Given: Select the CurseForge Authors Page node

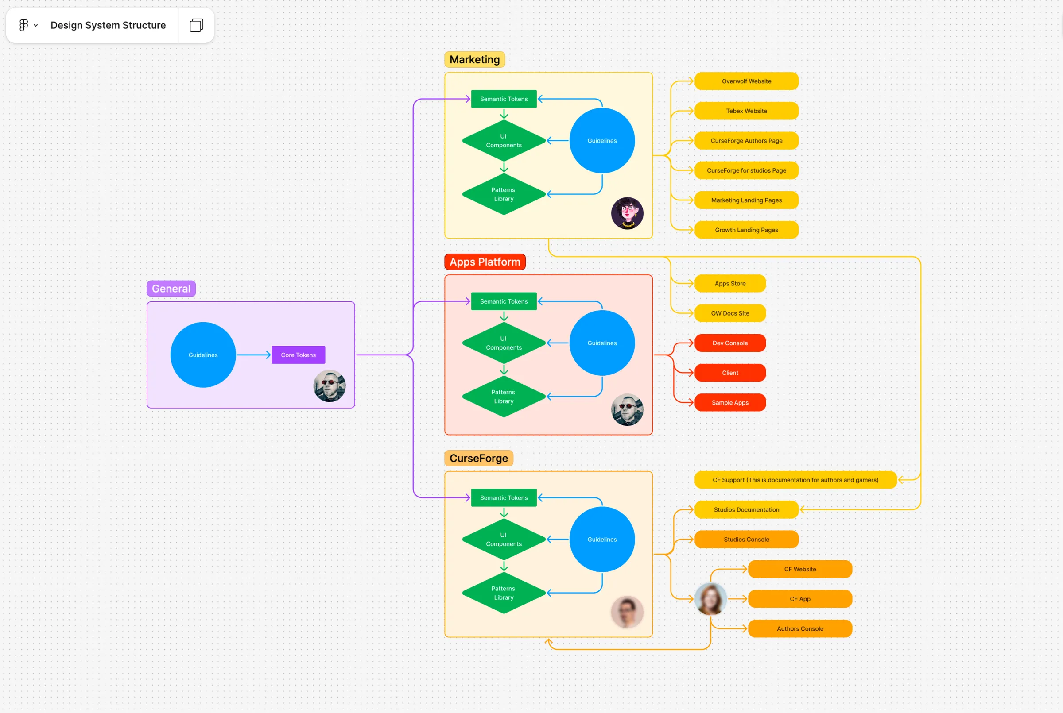Looking at the screenshot, I should click(747, 141).
